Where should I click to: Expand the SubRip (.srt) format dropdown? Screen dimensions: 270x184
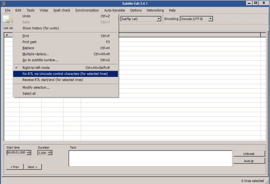tap(159, 19)
